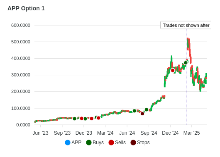Image resolution: width=220 pixels, height=157 pixels.
Task: Select the green buy marker near 375 on dotted line
Action: click(186, 63)
